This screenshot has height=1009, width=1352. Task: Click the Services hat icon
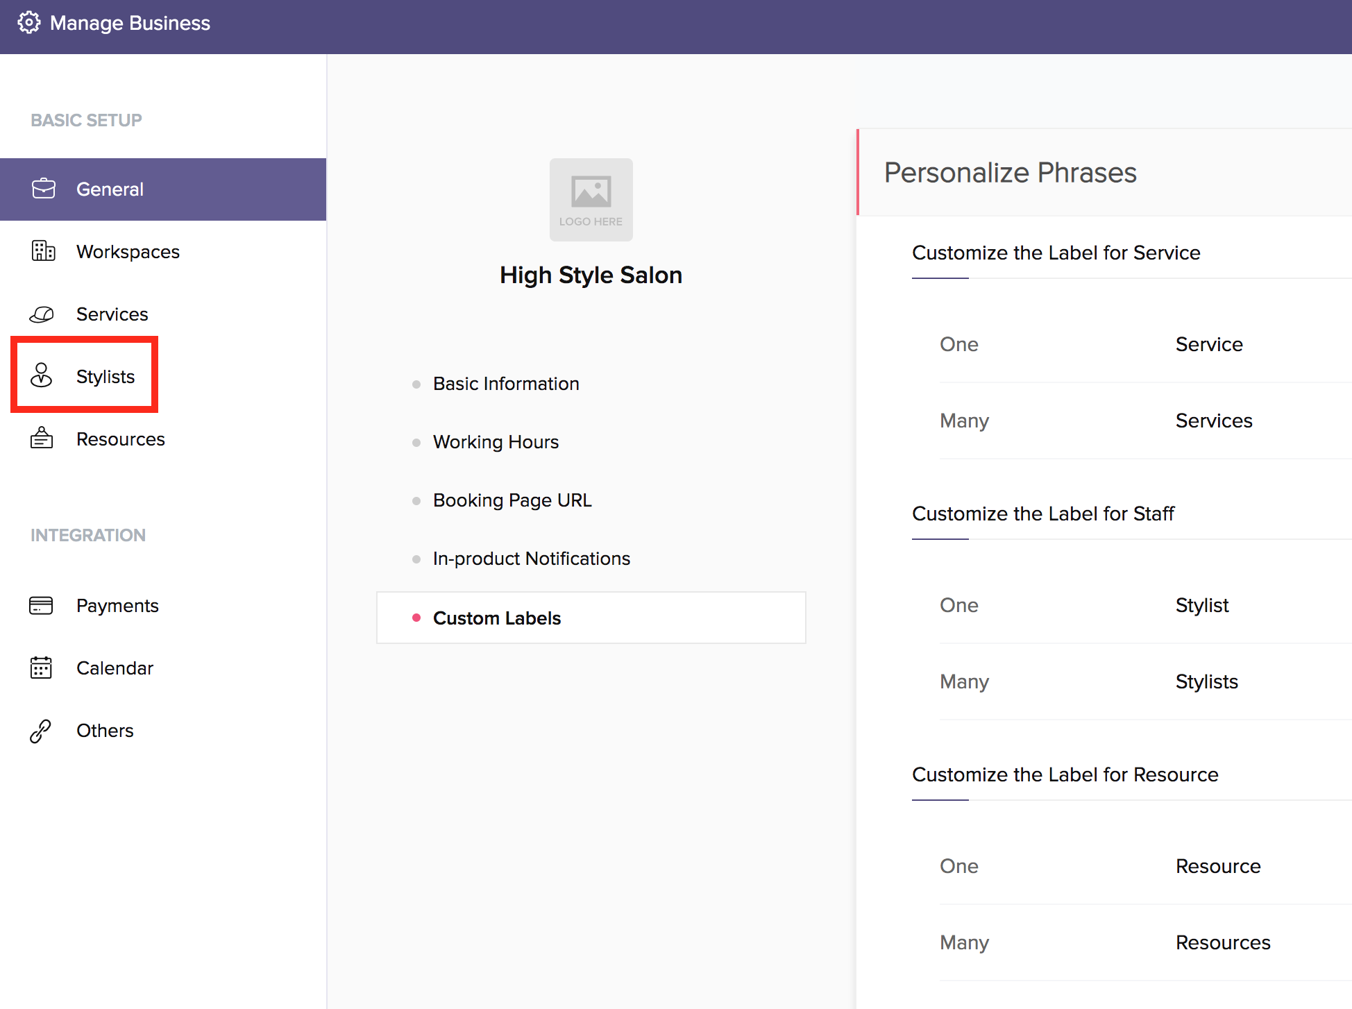point(42,314)
